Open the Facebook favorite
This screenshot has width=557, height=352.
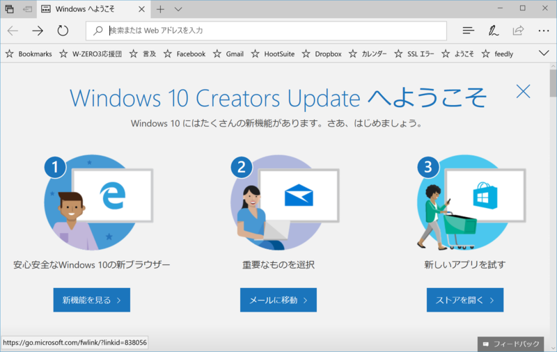(185, 54)
